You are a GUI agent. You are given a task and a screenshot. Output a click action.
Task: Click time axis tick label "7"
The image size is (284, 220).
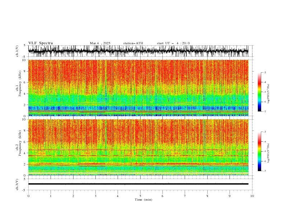tap(185, 196)
